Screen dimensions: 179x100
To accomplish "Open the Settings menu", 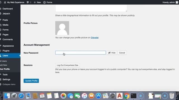I will (6, 79).
